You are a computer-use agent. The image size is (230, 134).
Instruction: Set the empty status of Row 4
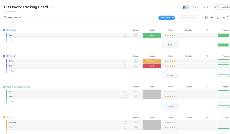point(152,92)
